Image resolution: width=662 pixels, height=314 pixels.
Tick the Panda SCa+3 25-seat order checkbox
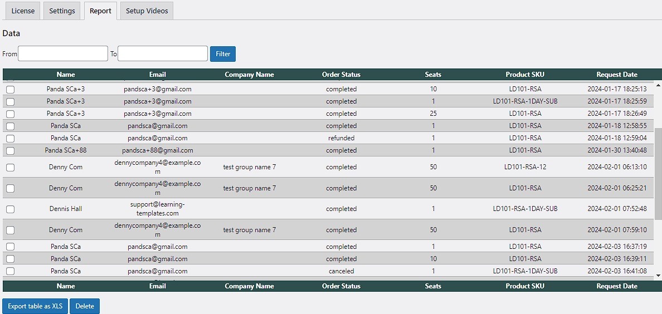[x=10, y=114]
